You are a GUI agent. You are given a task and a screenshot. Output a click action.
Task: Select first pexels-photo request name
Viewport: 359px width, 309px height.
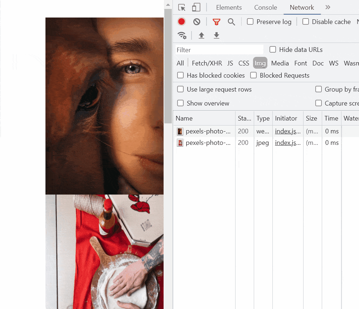pyautogui.click(x=208, y=131)
